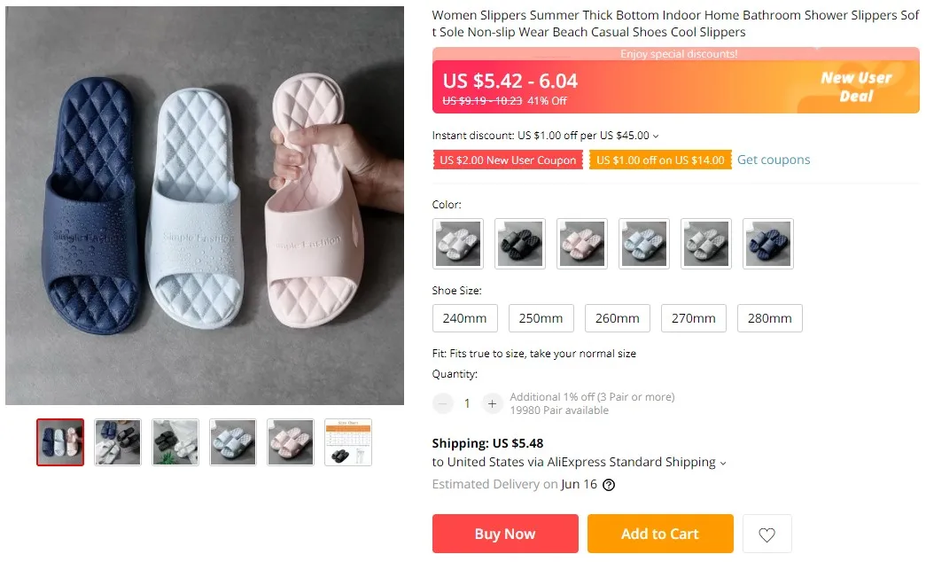Choose the navy blue slippers color
The height and width of the screenshot is (562, 926).
tap(768, 244)
